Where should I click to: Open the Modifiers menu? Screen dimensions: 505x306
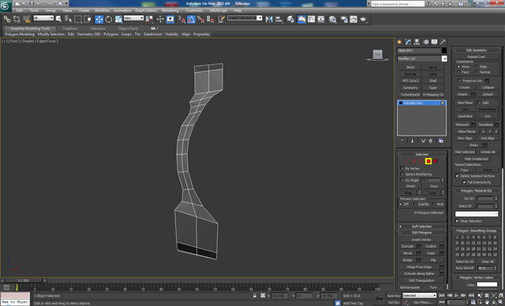coord(103,10)
